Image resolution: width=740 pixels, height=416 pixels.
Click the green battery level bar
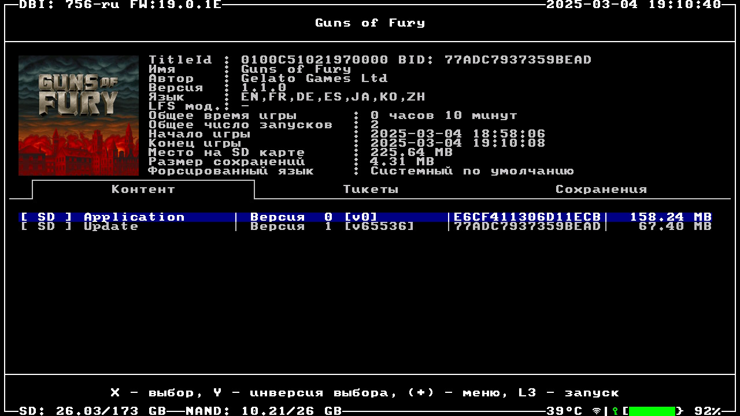pos(652,411)
